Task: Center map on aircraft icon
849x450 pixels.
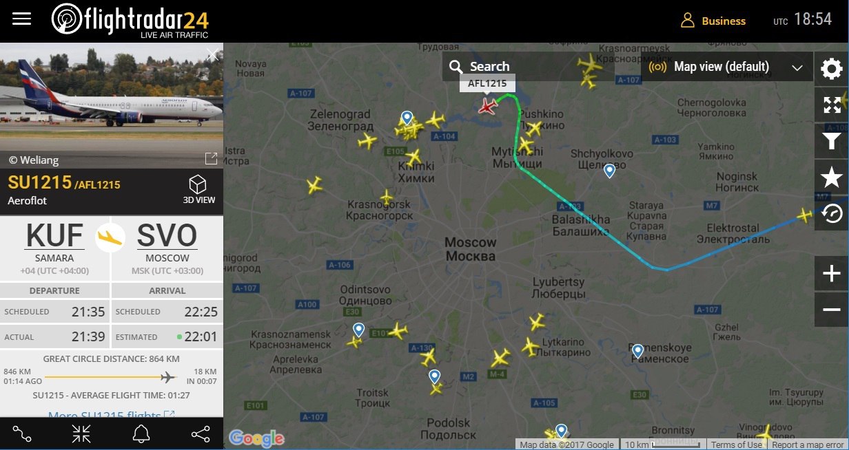Action: pos(81,433)
